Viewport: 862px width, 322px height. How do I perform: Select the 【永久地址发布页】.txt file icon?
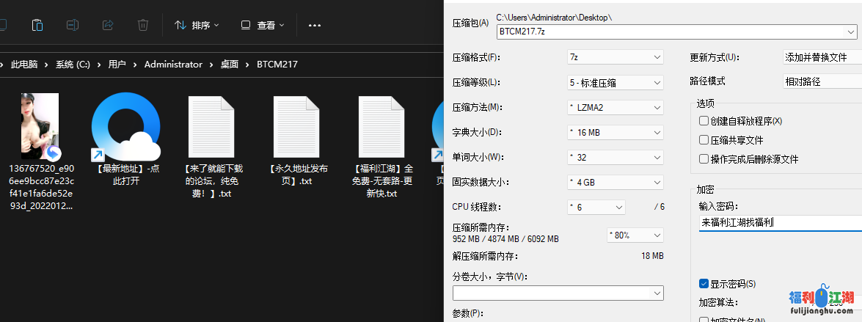(x=297, y=129)
